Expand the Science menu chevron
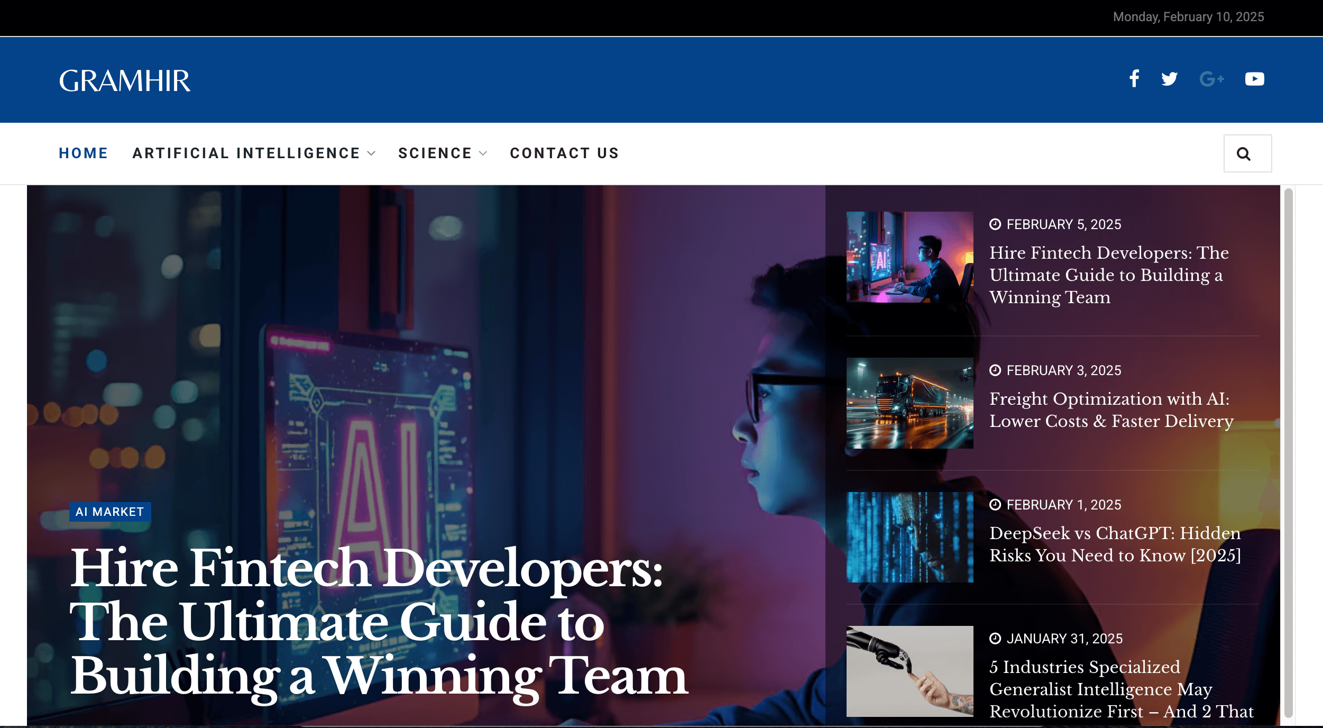This screenshot has height=728, width=1323. (x=483, y=153)
